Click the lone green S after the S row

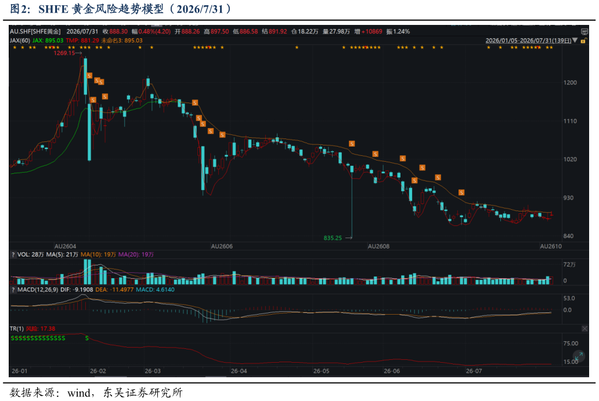(87, 338)
